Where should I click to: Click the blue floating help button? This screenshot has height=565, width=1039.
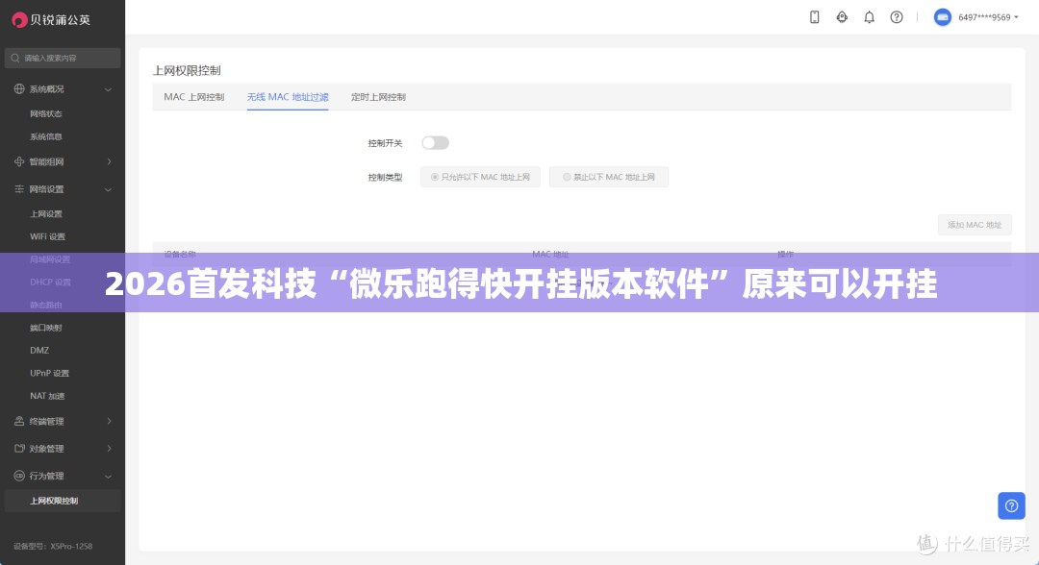1011,506
